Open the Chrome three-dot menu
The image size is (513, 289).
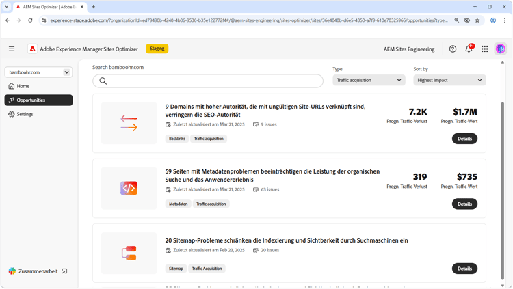click(505, 20)
